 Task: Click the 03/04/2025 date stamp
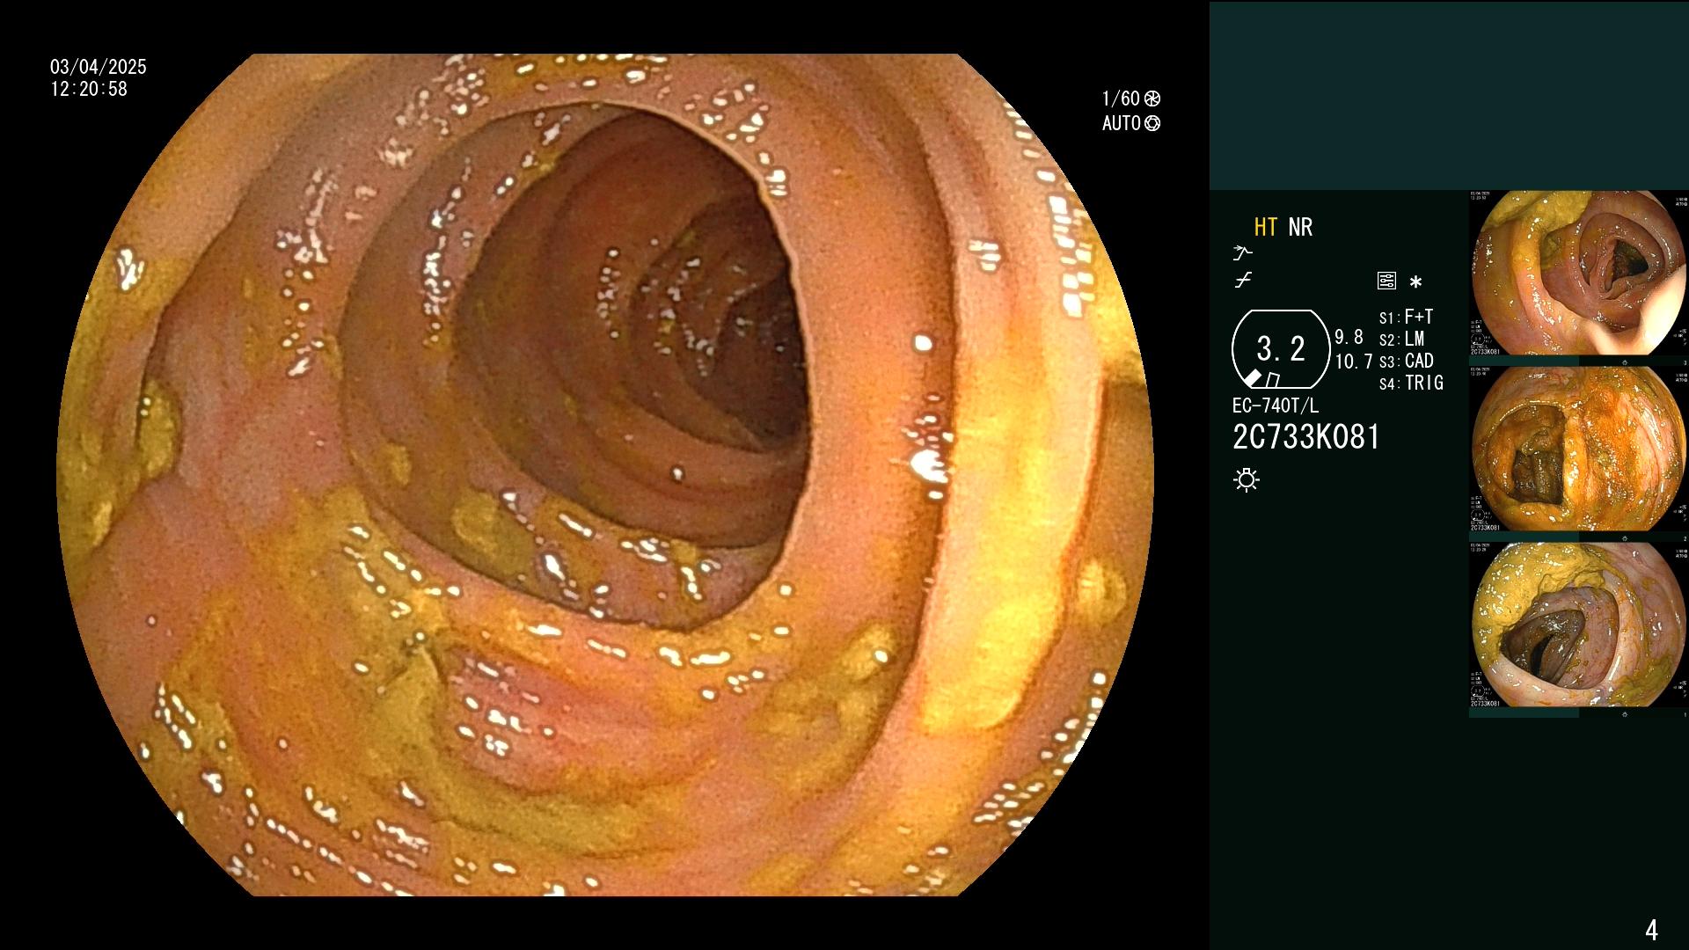click(99, 67)
